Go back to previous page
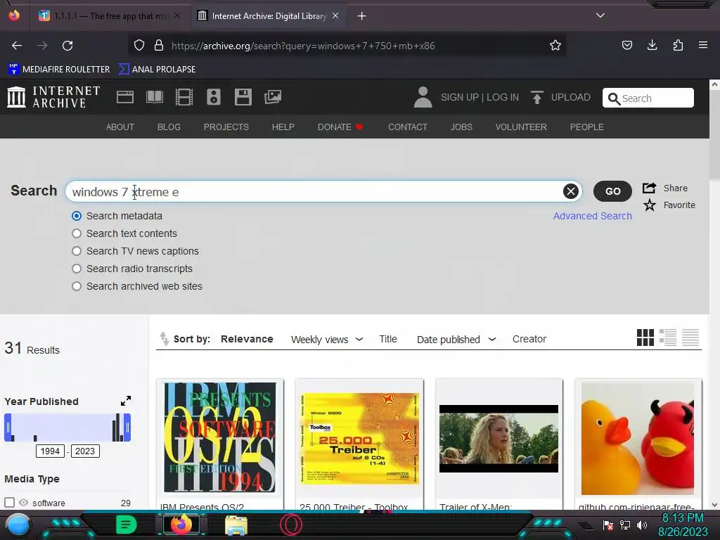 (17, 46)
